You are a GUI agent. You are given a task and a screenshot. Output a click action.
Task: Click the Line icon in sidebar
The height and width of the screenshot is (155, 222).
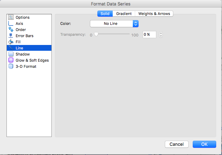point(11,48)
